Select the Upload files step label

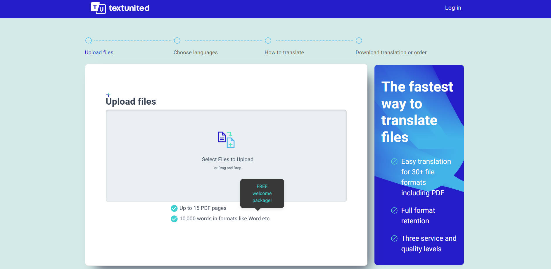click(99, 52)
